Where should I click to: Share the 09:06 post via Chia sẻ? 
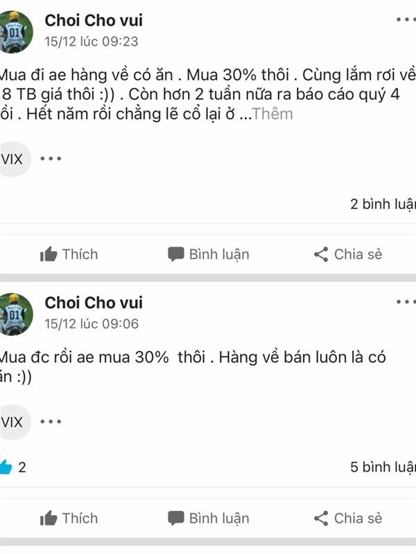(x=348, y=518)
